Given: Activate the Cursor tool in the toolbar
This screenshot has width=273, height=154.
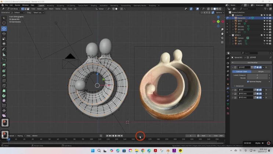Looking at the screenshot, I should (x=4, y=23).
